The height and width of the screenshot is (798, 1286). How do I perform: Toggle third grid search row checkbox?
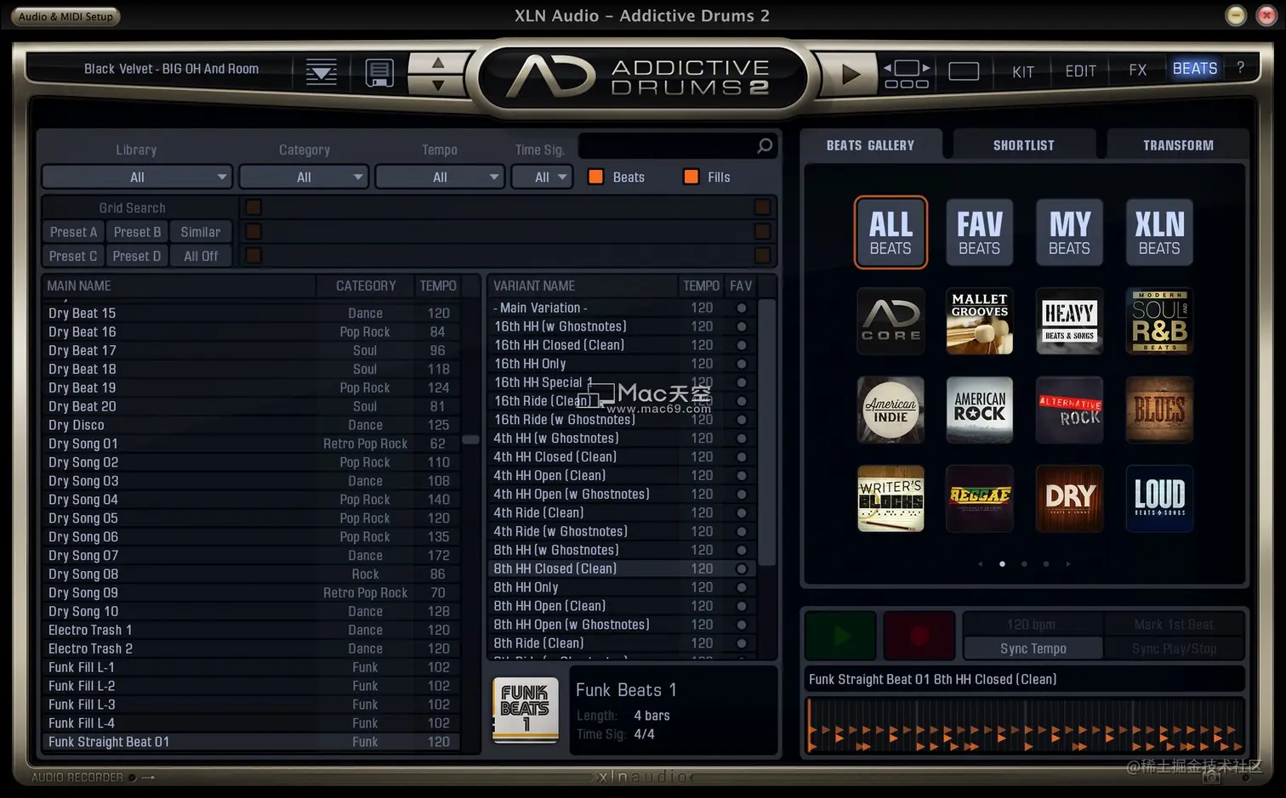click(253, 256)
